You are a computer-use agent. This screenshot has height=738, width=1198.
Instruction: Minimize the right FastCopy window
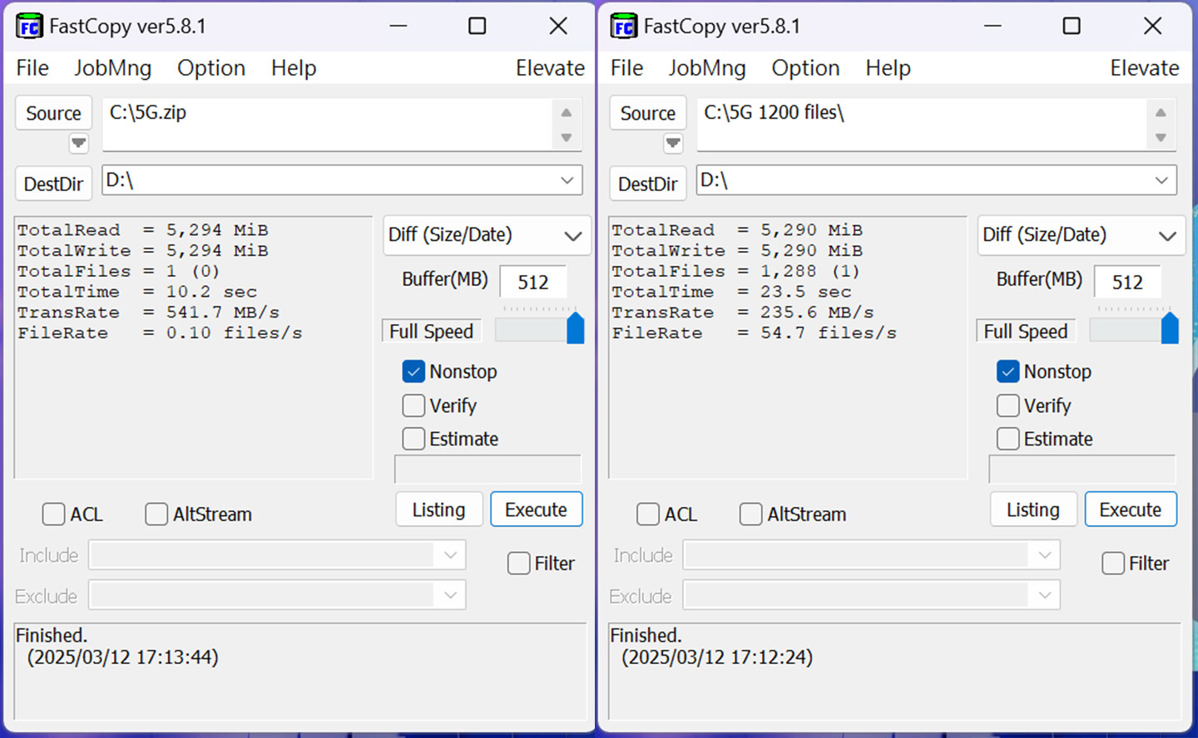(x=993, y=27)
